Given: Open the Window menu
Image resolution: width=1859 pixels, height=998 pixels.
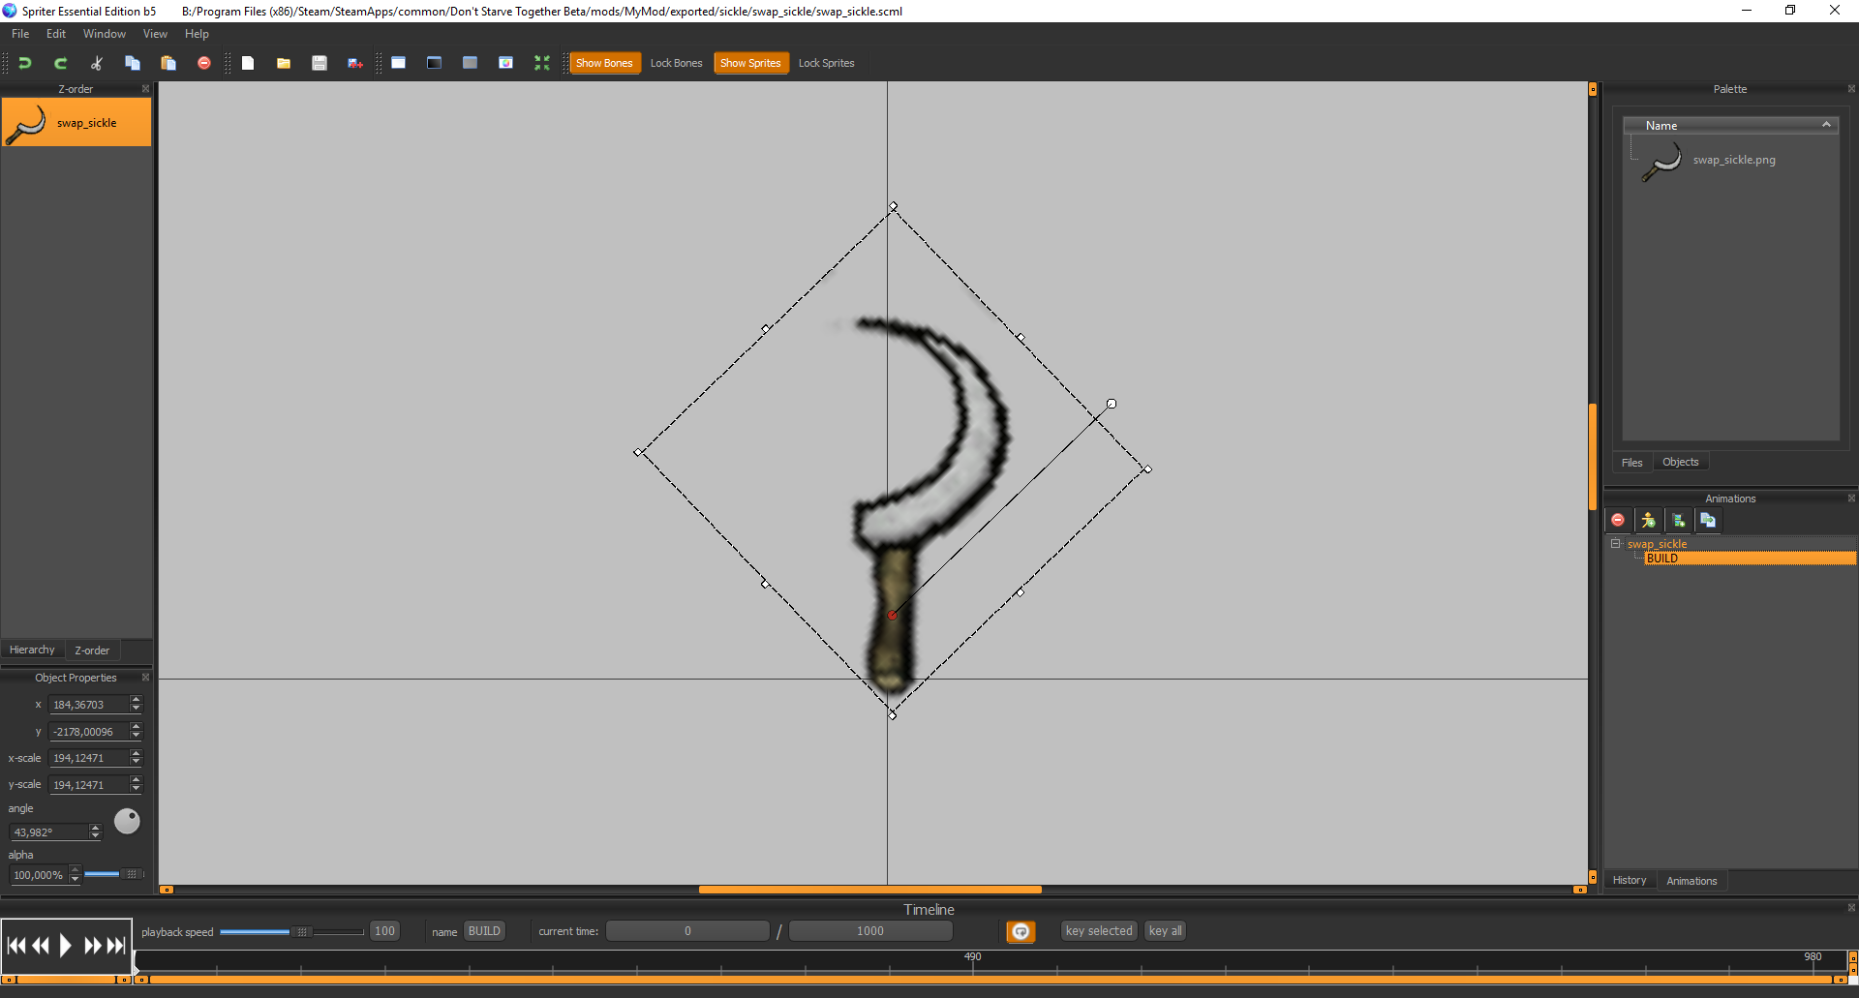Looking at the screenshot, I should point(104,34).
